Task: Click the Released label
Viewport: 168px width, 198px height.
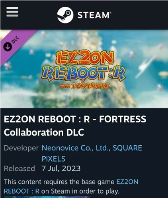Action: 20,168
